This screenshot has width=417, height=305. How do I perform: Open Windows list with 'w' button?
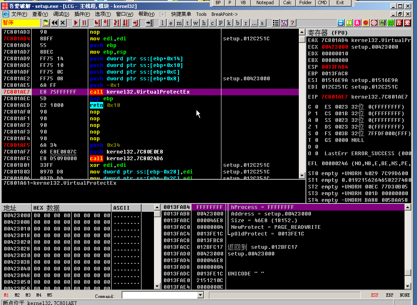coord(196,23)
